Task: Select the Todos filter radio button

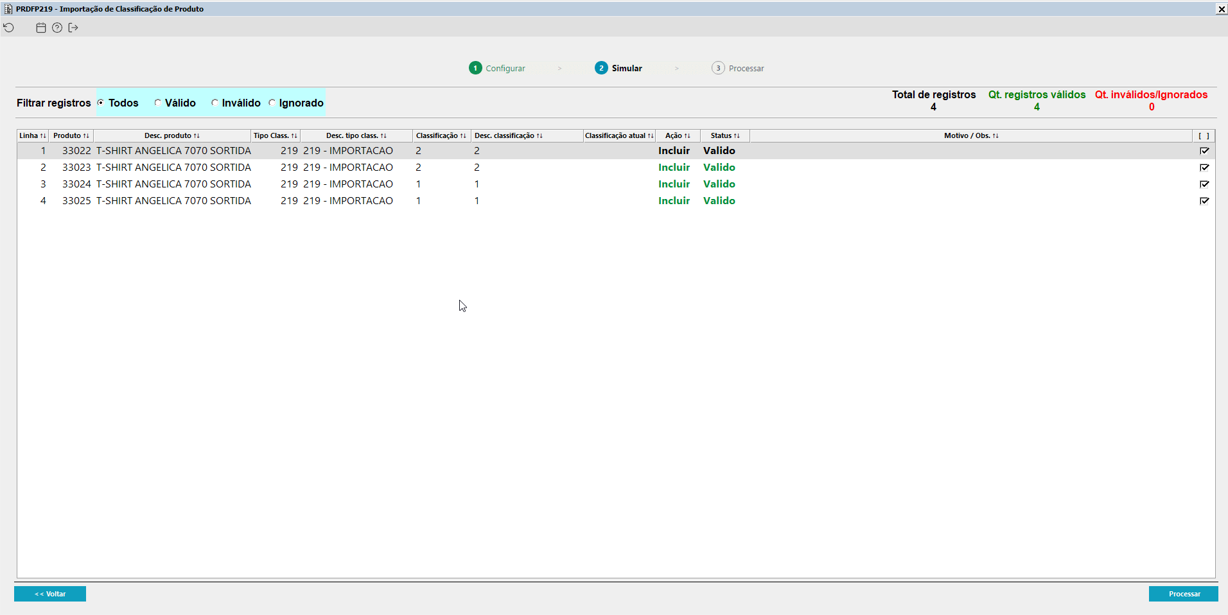Action: (x=101, y=103)
